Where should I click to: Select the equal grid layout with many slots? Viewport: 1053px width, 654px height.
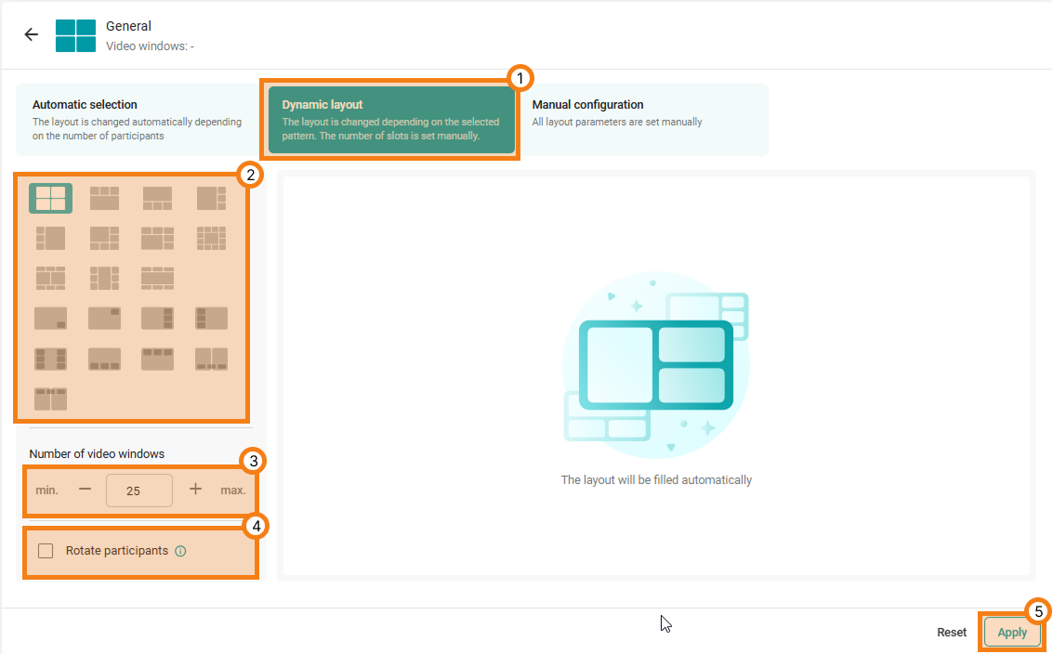(211, 238)
